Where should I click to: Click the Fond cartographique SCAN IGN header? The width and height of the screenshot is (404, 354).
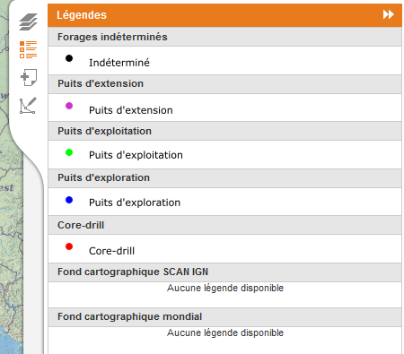tap(224, 272)
